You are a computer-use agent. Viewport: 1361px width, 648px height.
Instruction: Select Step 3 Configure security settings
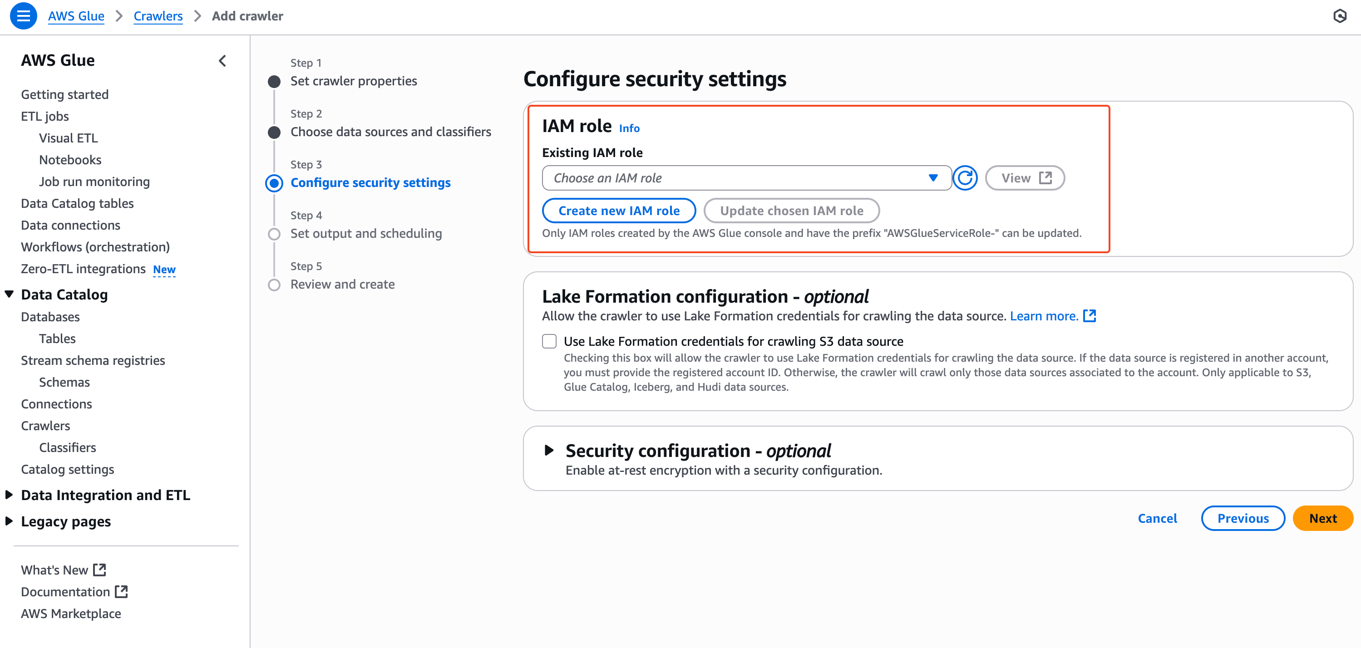point(370,183)
